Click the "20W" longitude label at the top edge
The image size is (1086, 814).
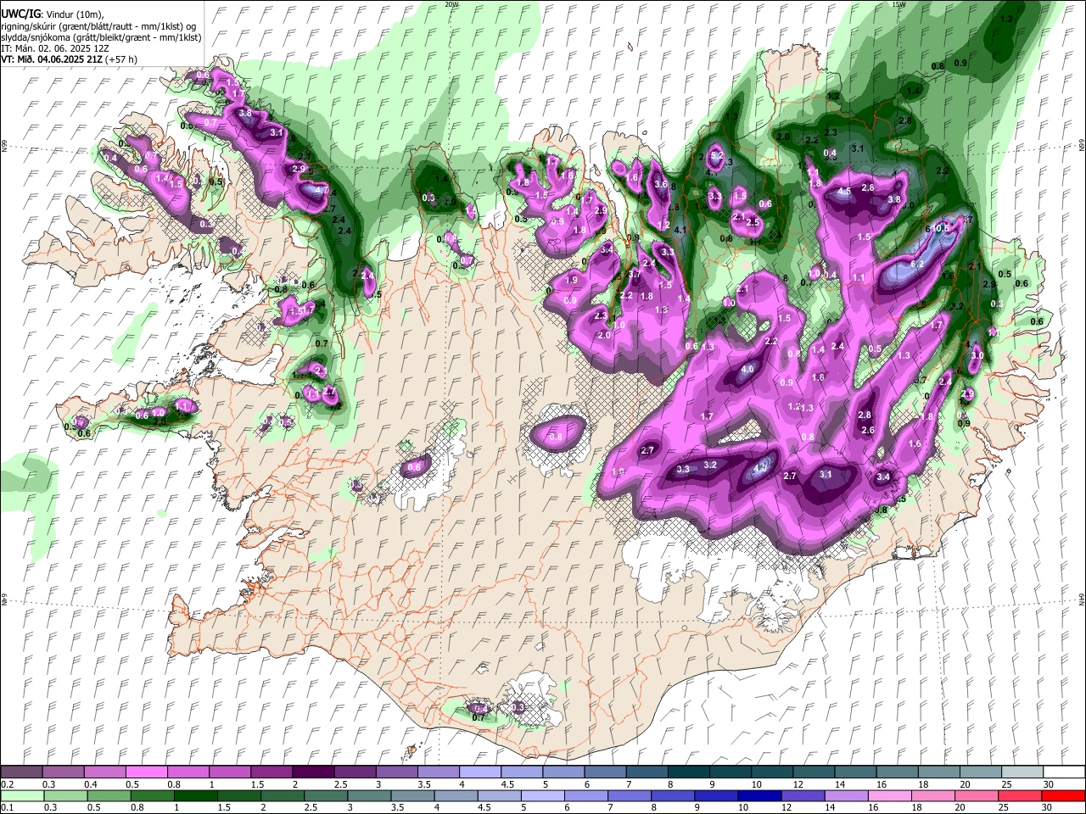451,4
